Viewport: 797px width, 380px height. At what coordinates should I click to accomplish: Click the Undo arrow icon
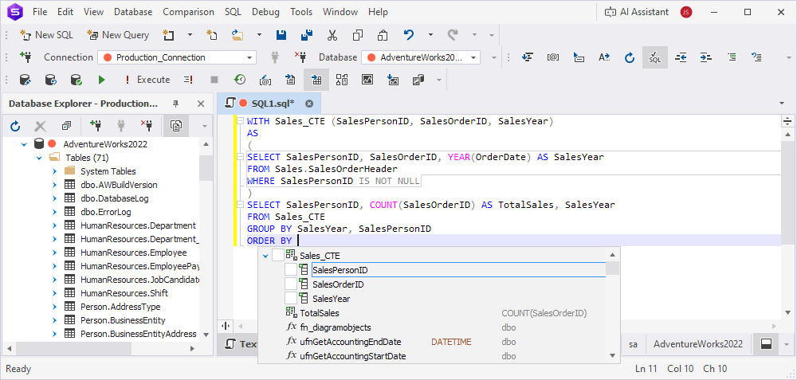pos(409,35)
